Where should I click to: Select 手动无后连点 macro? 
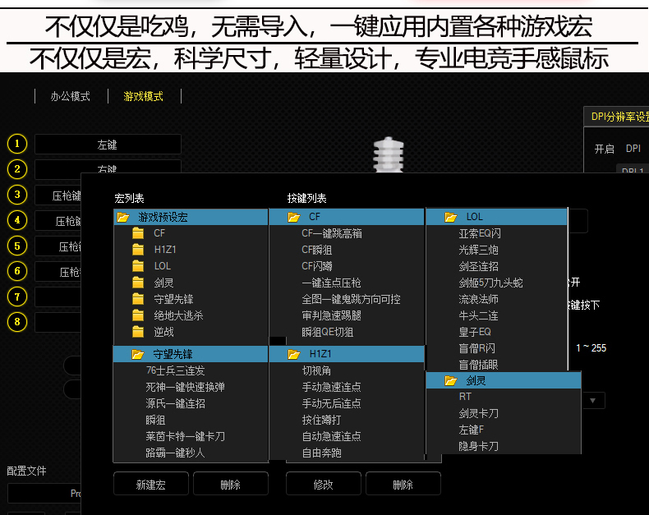point(332,403)
